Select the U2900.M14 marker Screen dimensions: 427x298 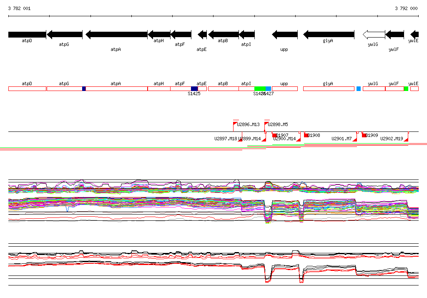[299, 139]
